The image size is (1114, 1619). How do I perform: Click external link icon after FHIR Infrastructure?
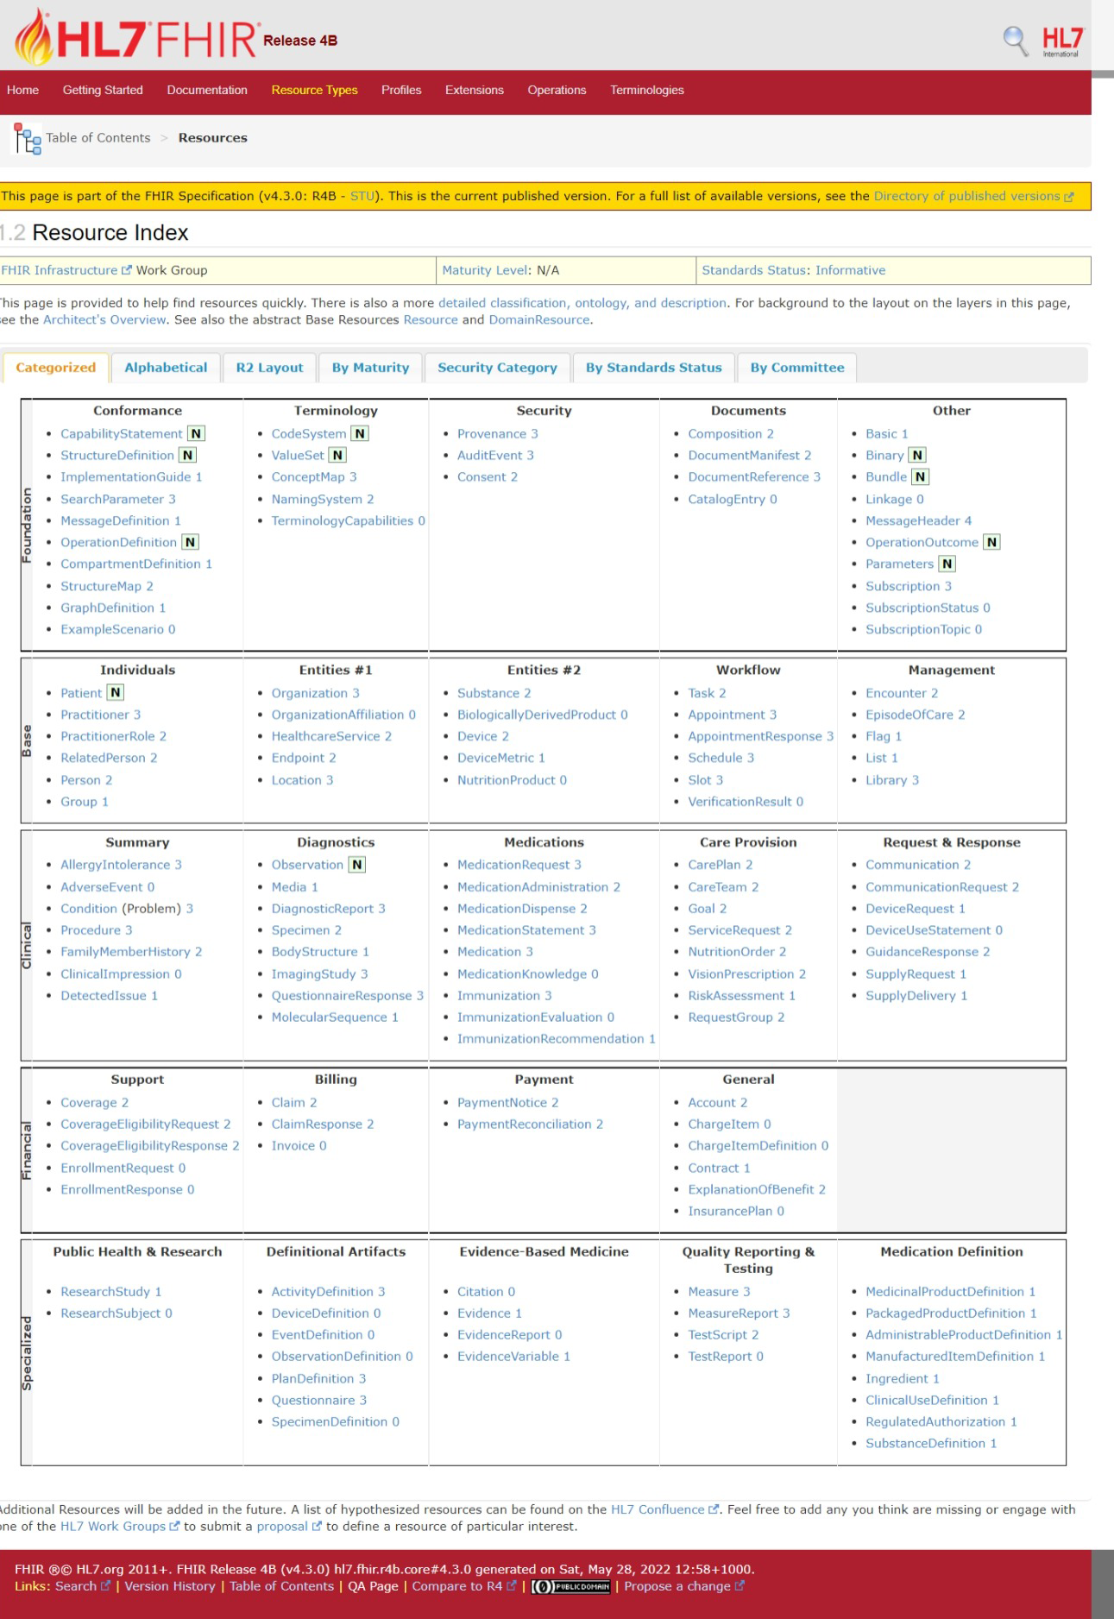pyautogui.click(x=127, y=270)
